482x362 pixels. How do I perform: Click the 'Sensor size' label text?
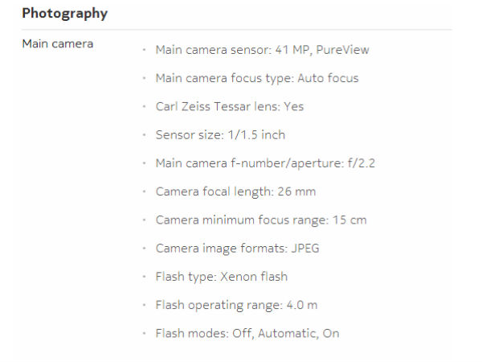tap(186, 134)
